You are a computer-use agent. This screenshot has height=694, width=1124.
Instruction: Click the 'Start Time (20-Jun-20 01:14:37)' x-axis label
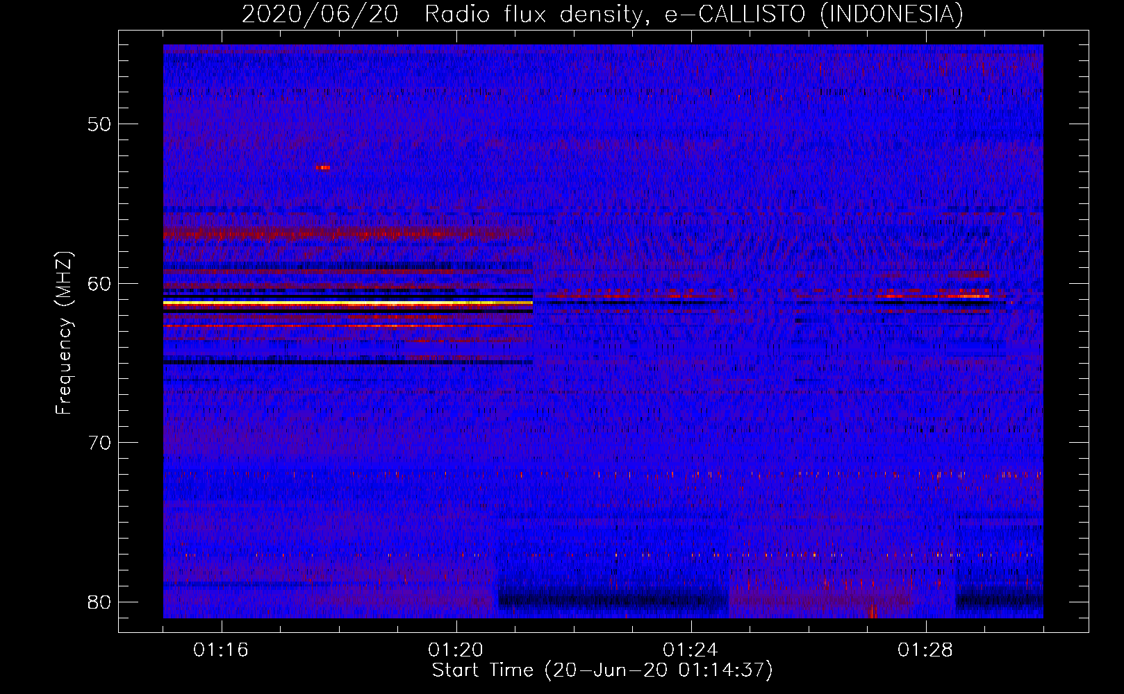click(602, 670)
